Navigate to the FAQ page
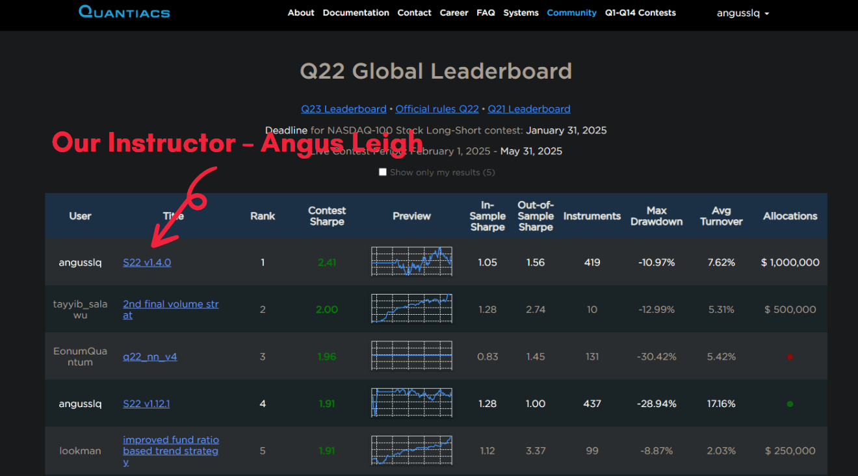858x476 pixels. click(486, 12)
